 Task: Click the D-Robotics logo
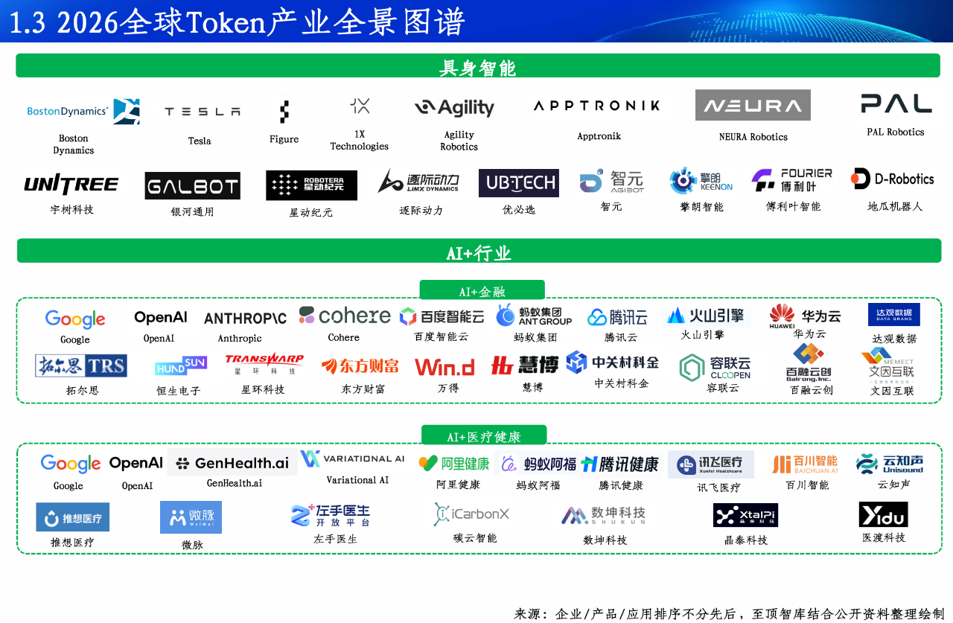[x=893, y=179]
